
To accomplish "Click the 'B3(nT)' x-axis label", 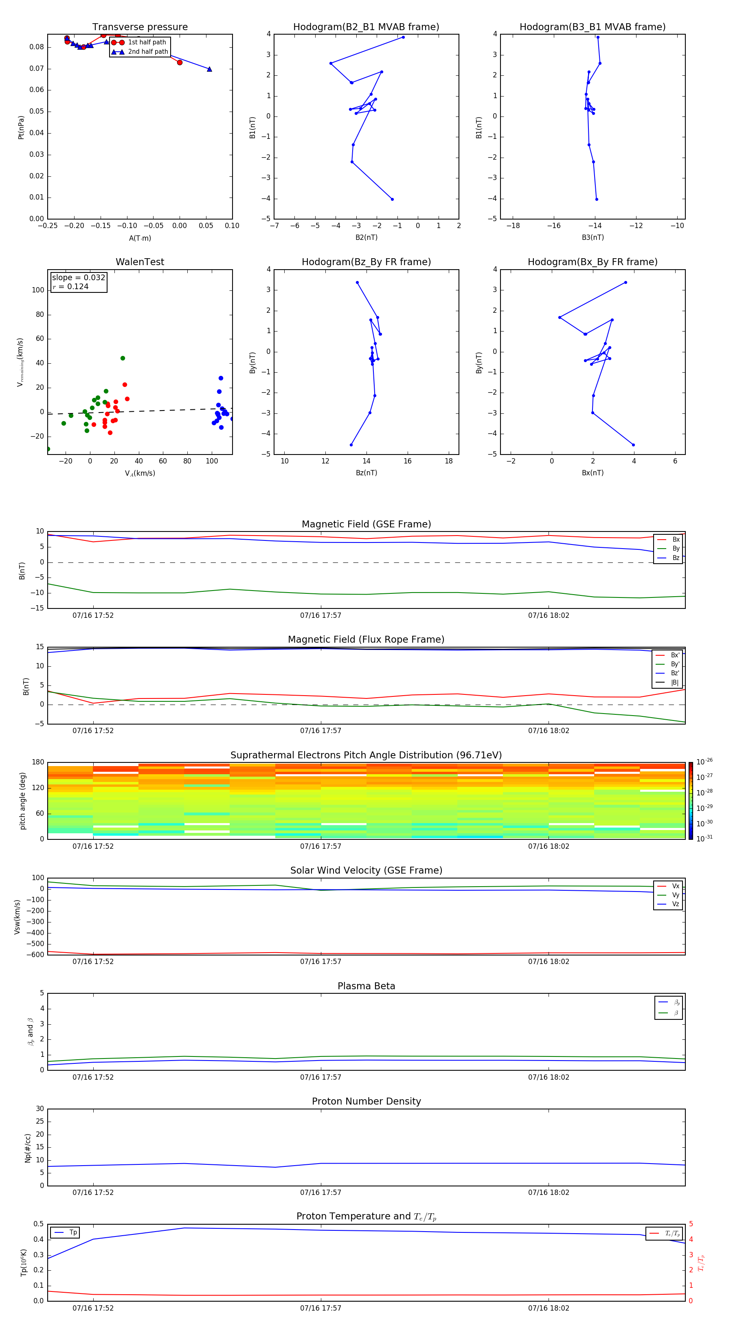I will point(593,237).
